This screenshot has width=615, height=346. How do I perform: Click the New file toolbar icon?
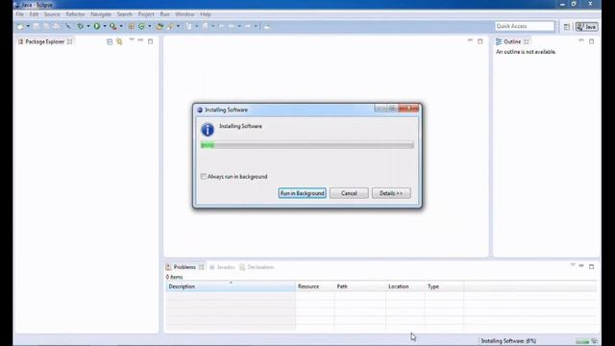19,26
